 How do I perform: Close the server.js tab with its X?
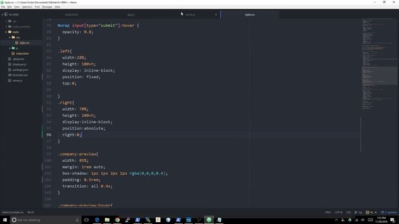(216, 15)
